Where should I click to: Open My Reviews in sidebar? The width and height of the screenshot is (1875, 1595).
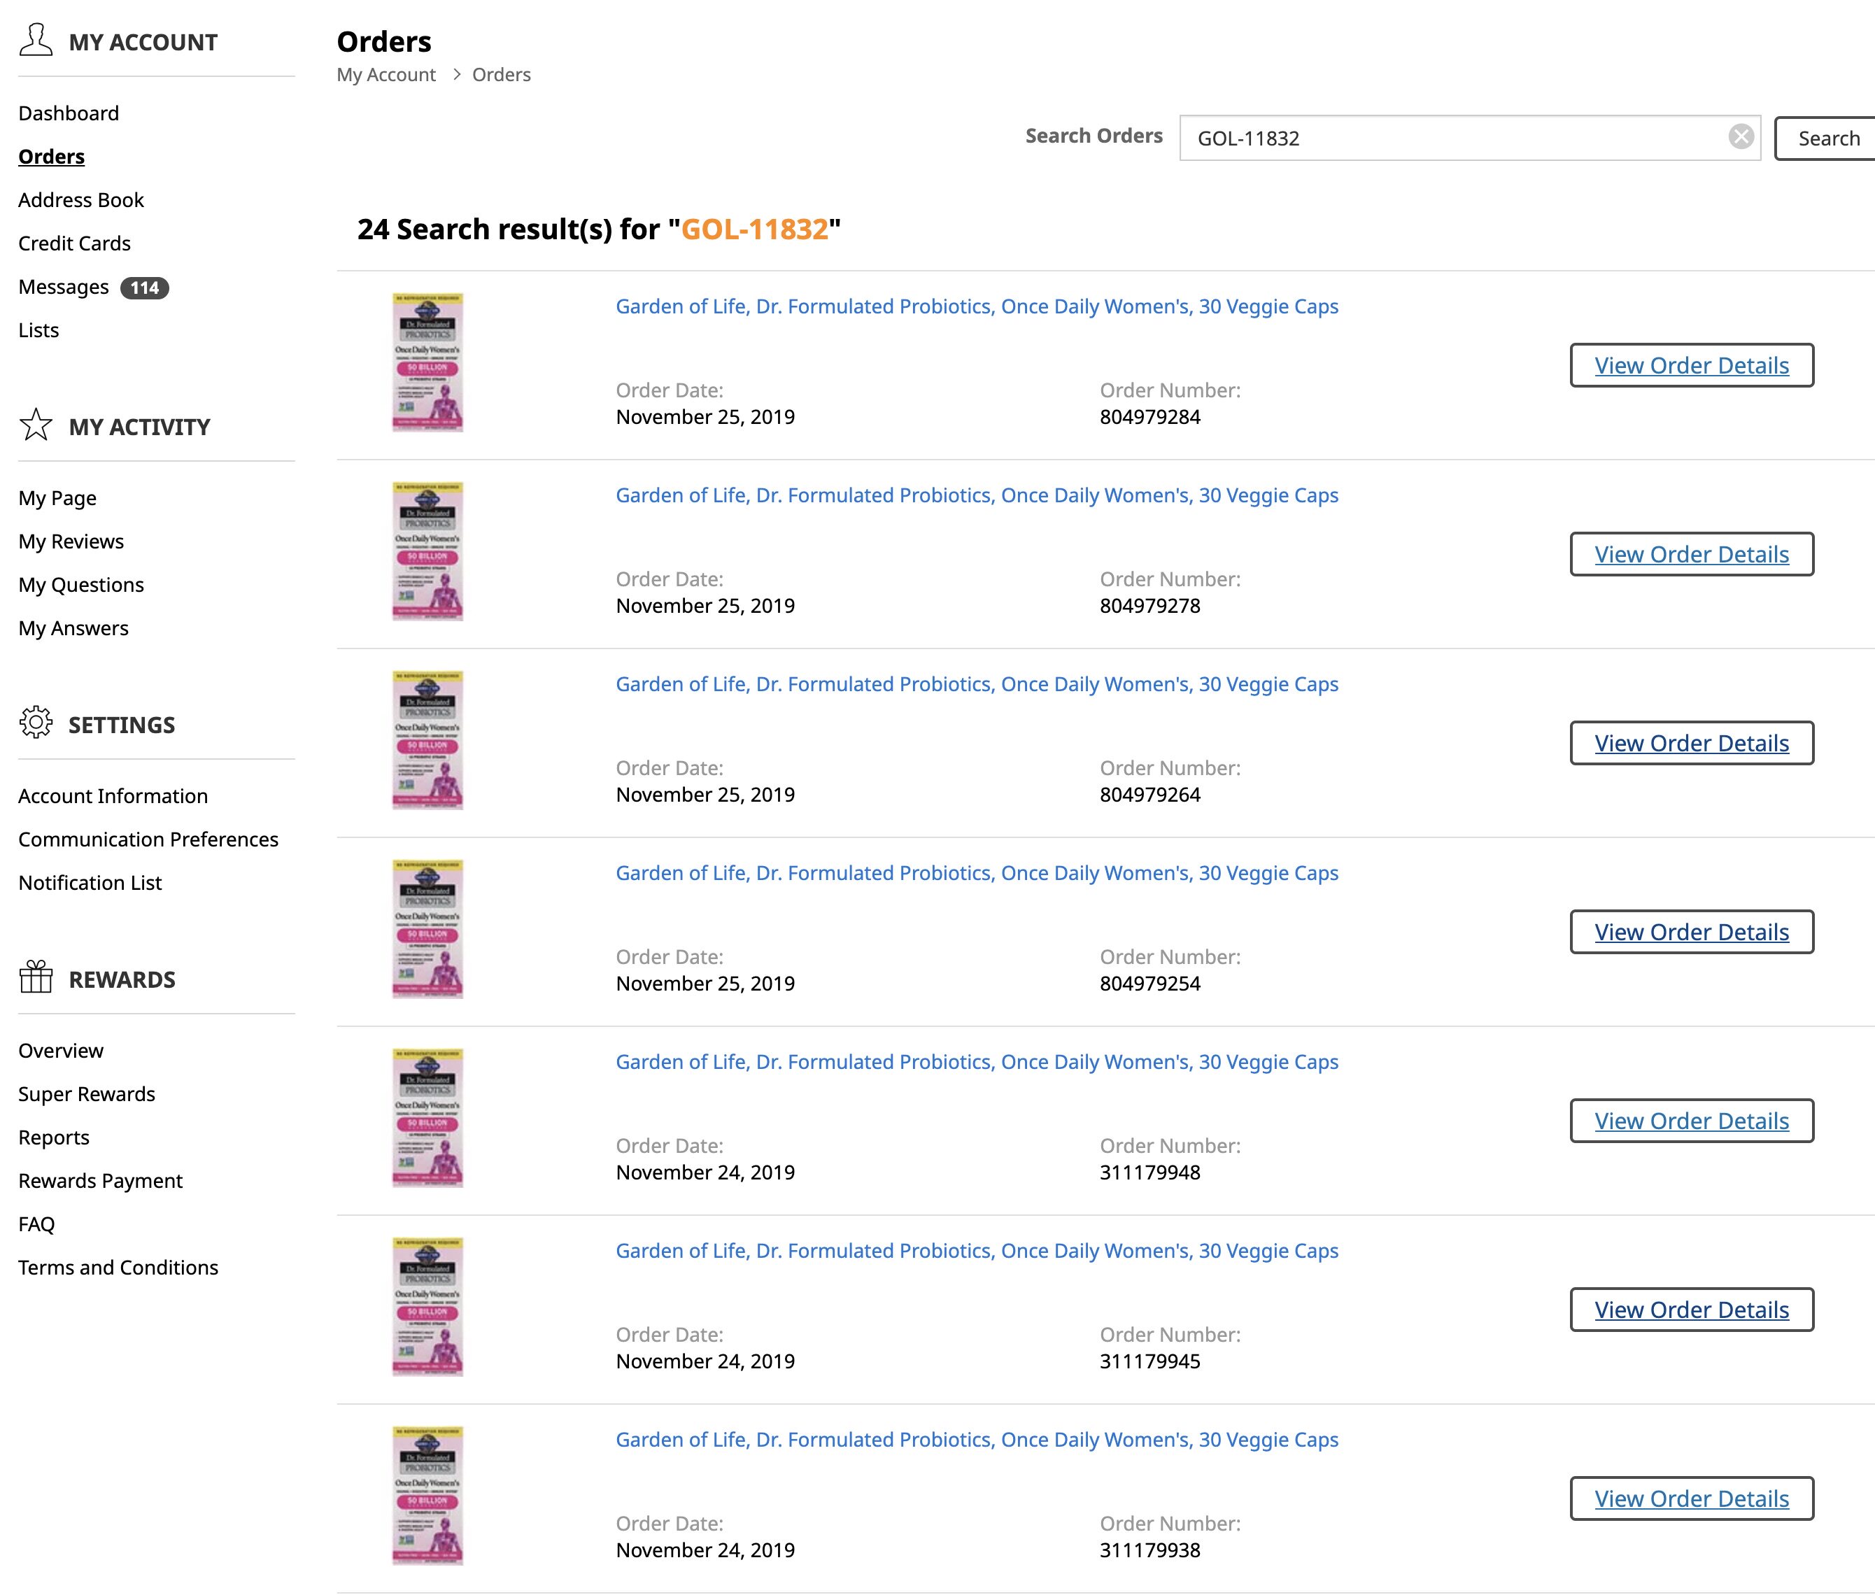tap(71, 541)
